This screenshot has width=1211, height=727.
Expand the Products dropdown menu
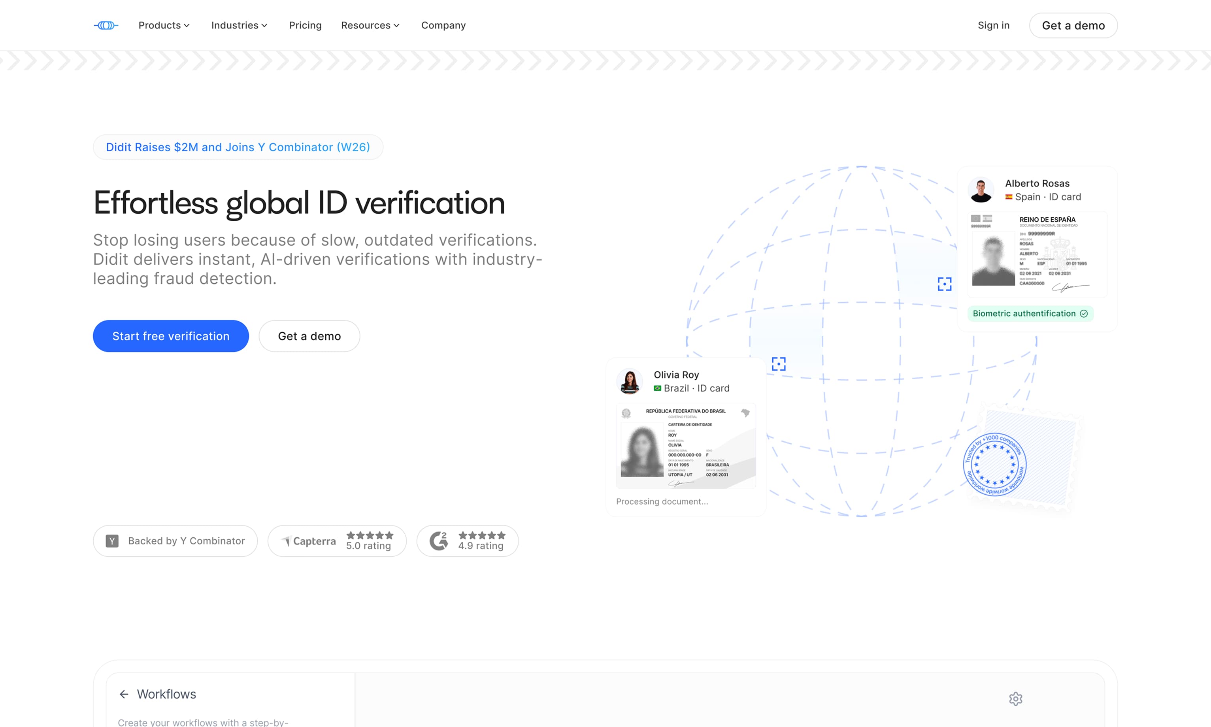click(x=164, y=25)
